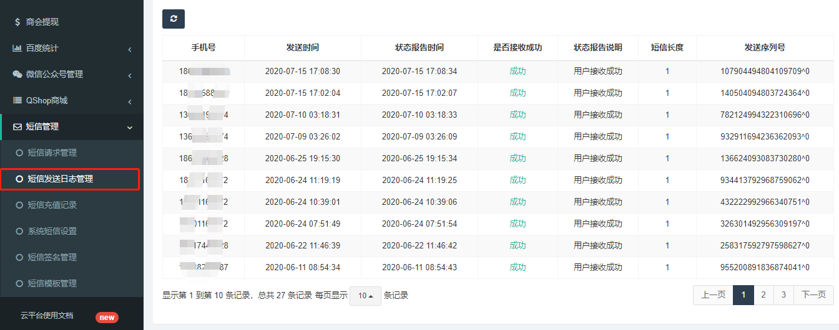Expand the 微信公众号管理 submenu arrow

pyautogui.click(x=129, y=75)
